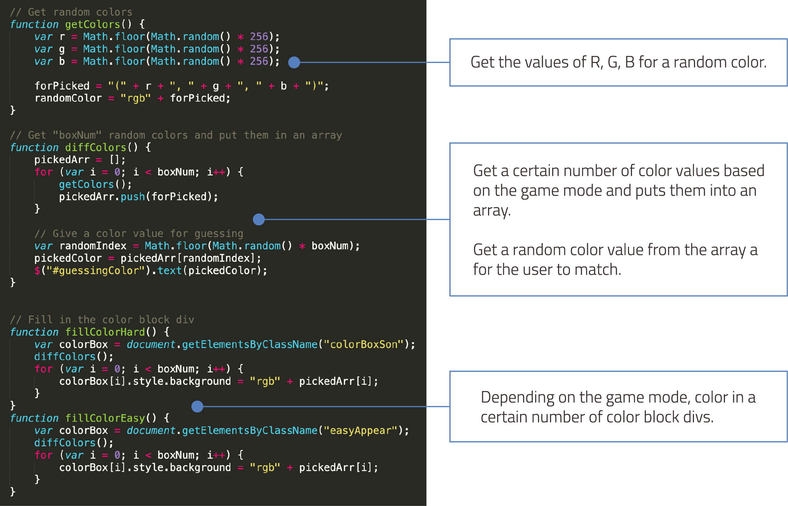Screen dimensions: 788x506
Task: Click the '// Get "boxNum" random colors' comment
Action: [x=176, y=135]
